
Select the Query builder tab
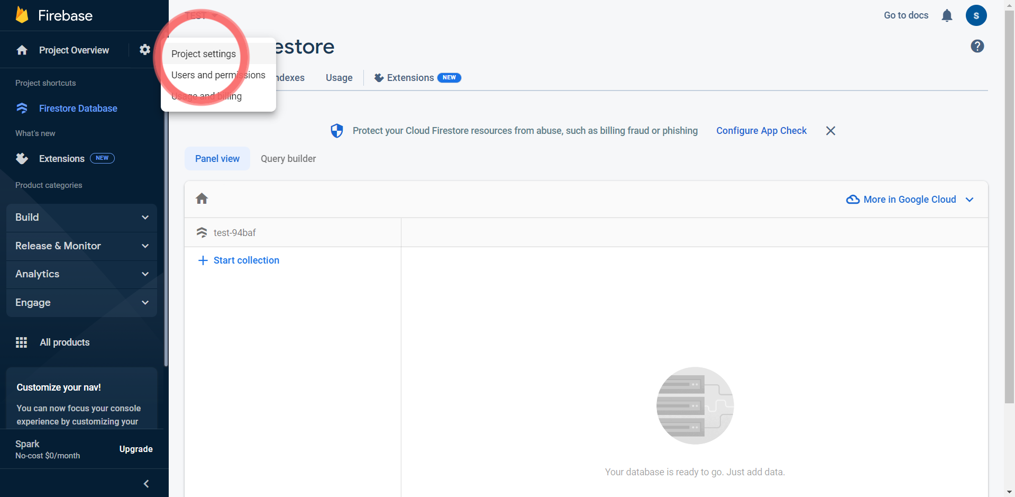288,159
